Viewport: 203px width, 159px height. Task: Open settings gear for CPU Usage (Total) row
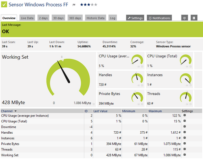[185, 121]
